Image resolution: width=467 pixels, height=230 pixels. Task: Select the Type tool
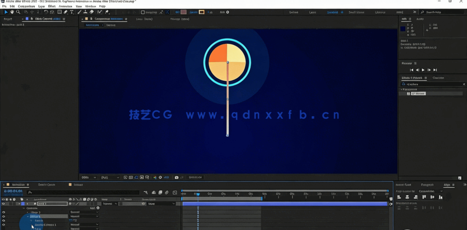coord(72,12)
